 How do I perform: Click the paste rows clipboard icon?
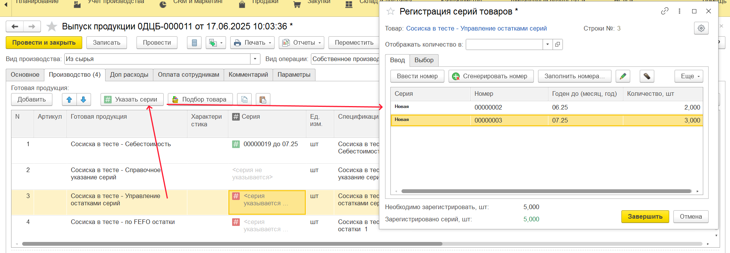[x=263, y=100]
